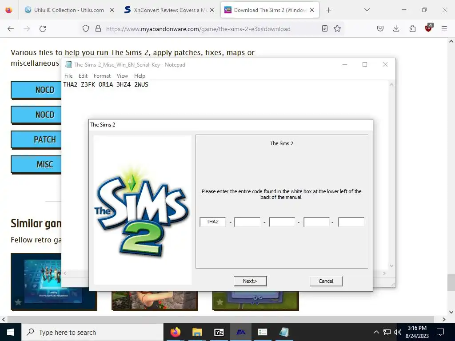The height and width of the screenshot is (341, 455).
Task: Open the browser extensions menu
Action: pyautogui.click(x=412, y=28)
